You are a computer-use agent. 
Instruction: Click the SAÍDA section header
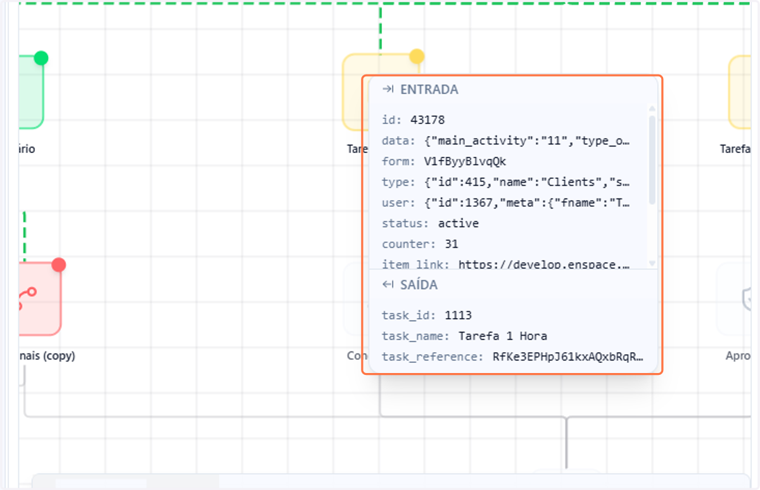[410, 285]
